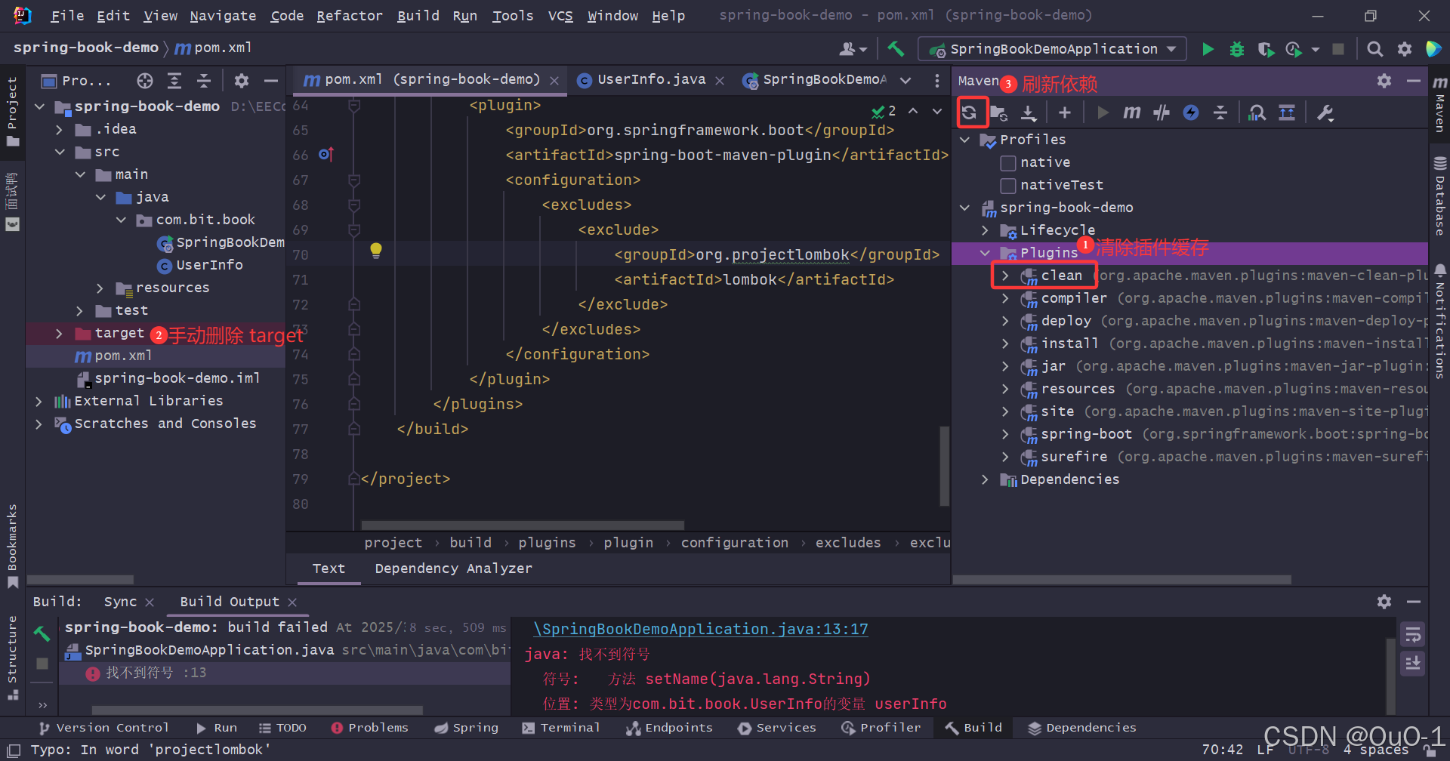The image size is (1450, 761).
Task: Click Run Maven Build play icon
Action: [1103, 113]
